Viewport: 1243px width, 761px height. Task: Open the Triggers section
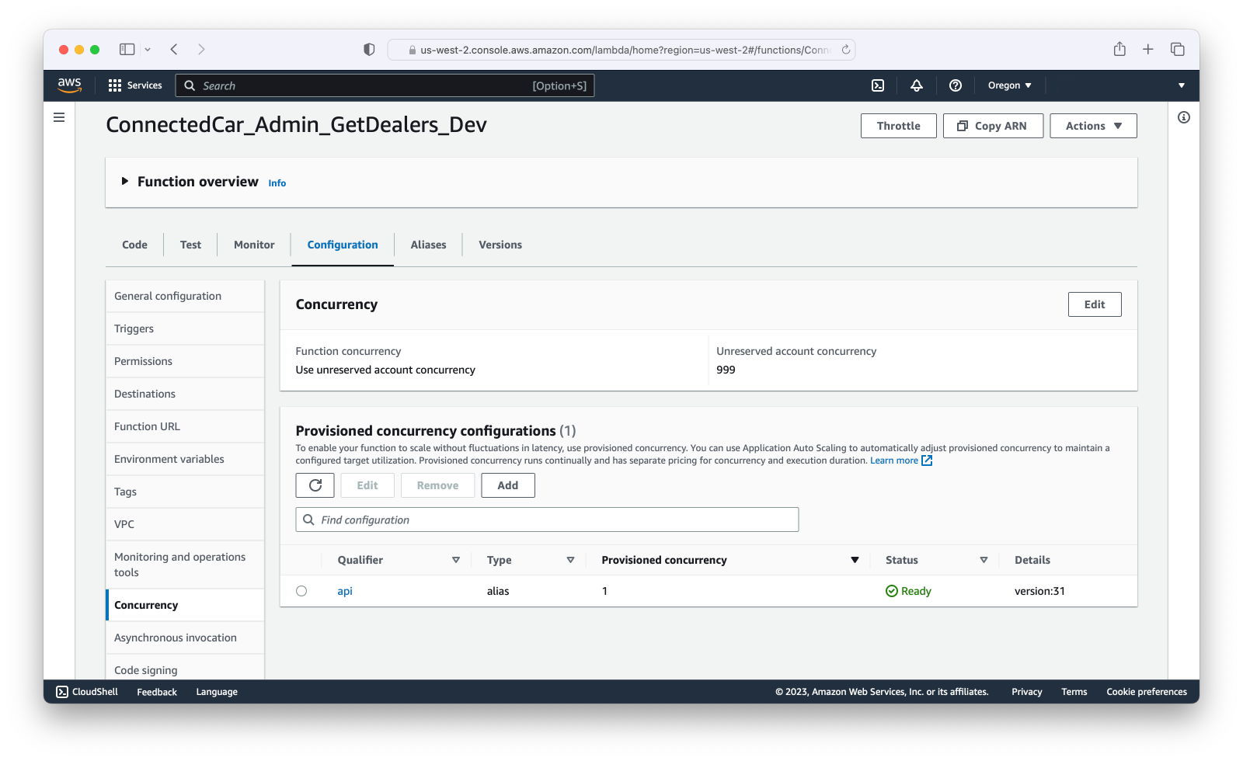click(185, 328)
